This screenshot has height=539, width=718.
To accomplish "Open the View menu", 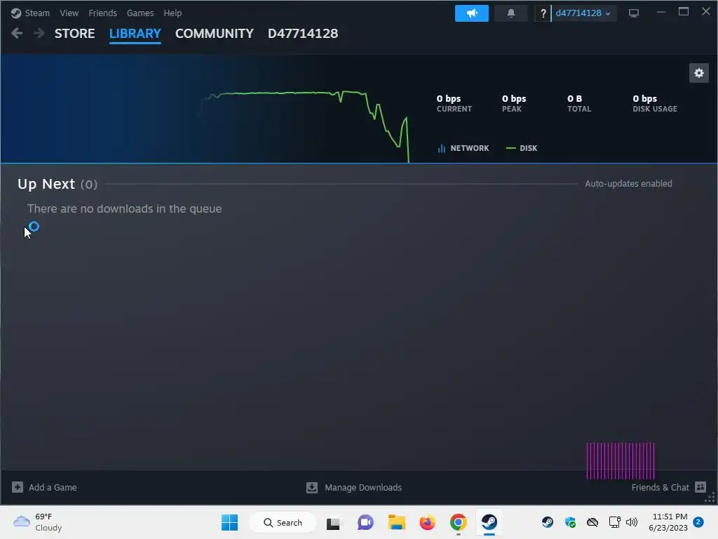I will click(x=69, y=13).
